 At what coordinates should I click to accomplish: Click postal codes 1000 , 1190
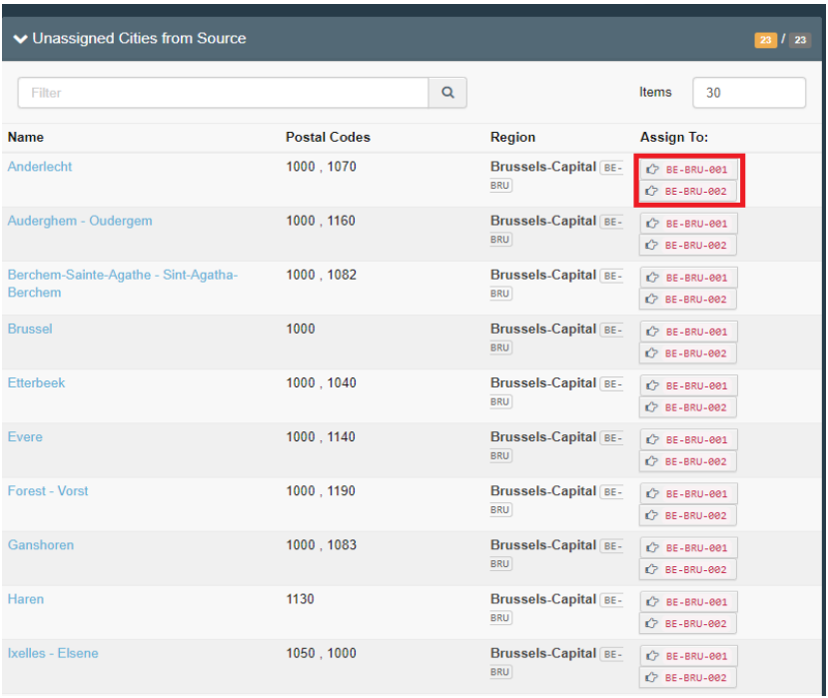[x=321, y=491]
